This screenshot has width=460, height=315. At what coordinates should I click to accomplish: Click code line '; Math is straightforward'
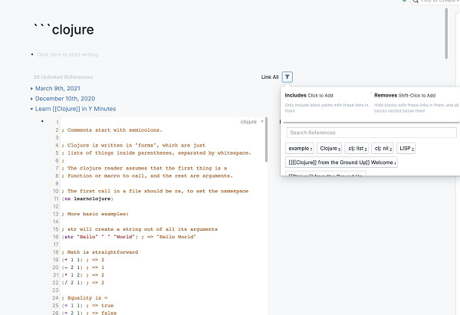coord(100,252)
